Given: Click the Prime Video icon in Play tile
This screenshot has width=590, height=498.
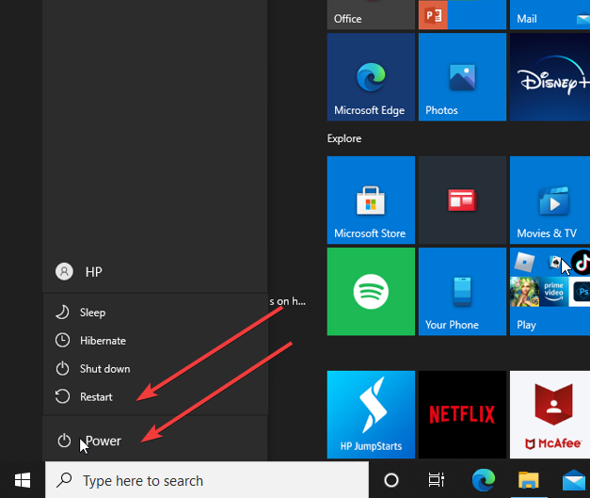Looking at the screenshot, I should [553, 292].
